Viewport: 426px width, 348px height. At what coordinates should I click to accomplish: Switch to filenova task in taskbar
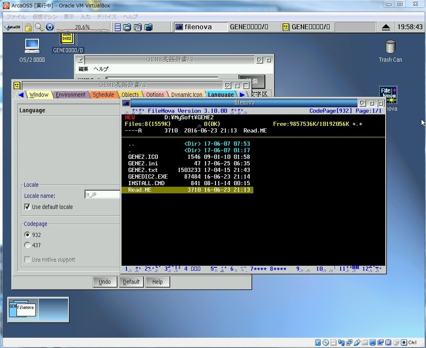coord(200,27)
